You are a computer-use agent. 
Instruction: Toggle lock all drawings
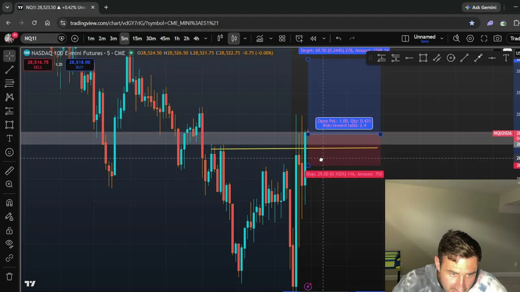tap(9, 230)
